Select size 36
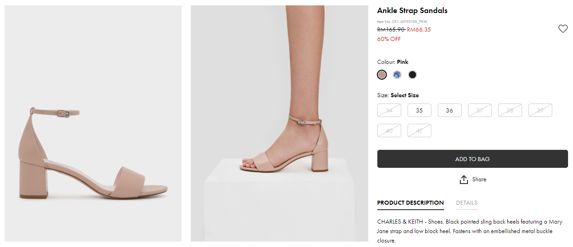The width and height of the screenshot is (573, 247). click(x=449, y=110)
